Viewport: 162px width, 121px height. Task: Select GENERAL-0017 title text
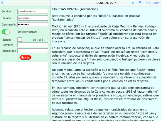[106, 3]
